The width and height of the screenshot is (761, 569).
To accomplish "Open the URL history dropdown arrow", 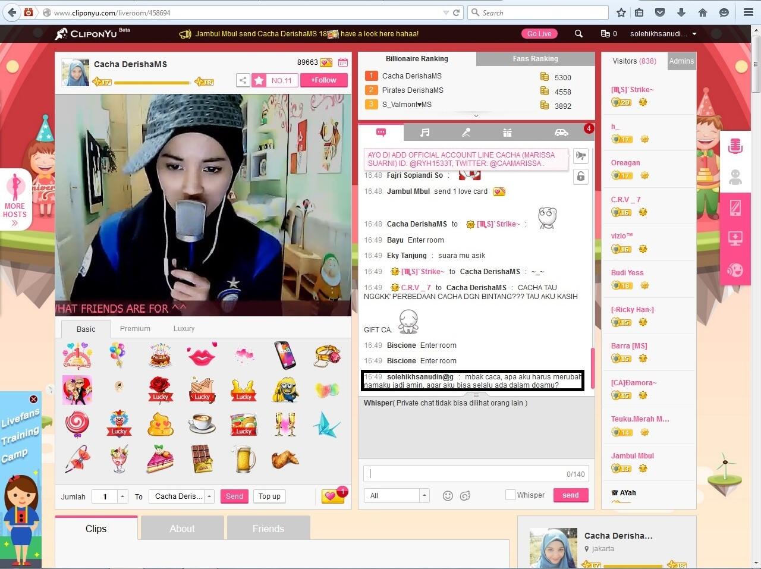I will (446, 12).
